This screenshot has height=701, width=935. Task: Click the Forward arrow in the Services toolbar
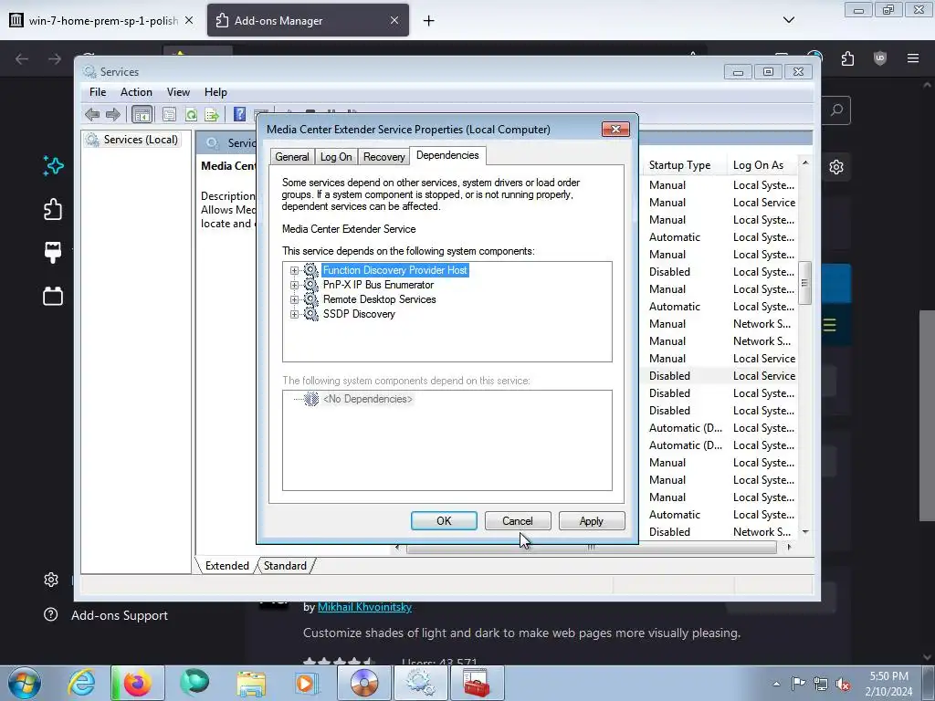(112, 114)
